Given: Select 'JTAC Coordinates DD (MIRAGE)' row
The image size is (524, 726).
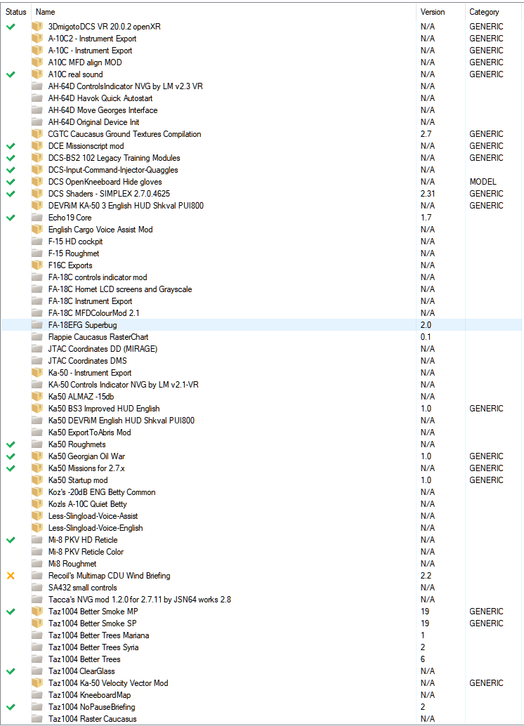Looking at the screenshot, I should point(262,349).
